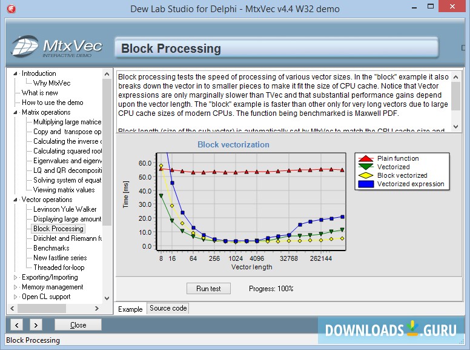Click the blue Vectorized expression legend marker
This screenshot has height=350, width=470.
(x=366, y=184)
